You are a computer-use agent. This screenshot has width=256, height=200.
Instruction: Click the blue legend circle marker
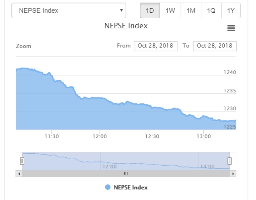(108, 187)
